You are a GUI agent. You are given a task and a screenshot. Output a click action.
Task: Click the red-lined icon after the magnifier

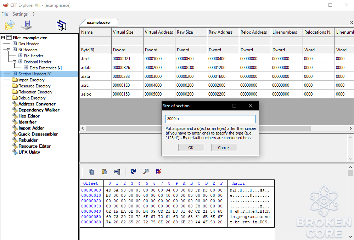(158, 172)
